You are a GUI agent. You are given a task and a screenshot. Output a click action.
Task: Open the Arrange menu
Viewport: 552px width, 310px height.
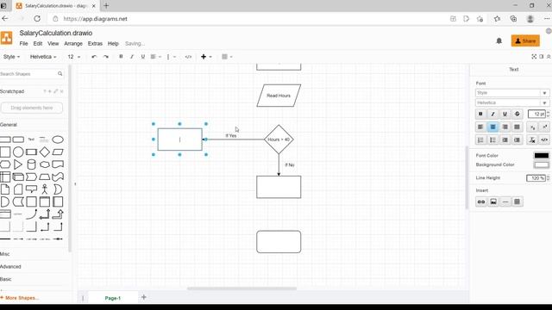point(73,44)
